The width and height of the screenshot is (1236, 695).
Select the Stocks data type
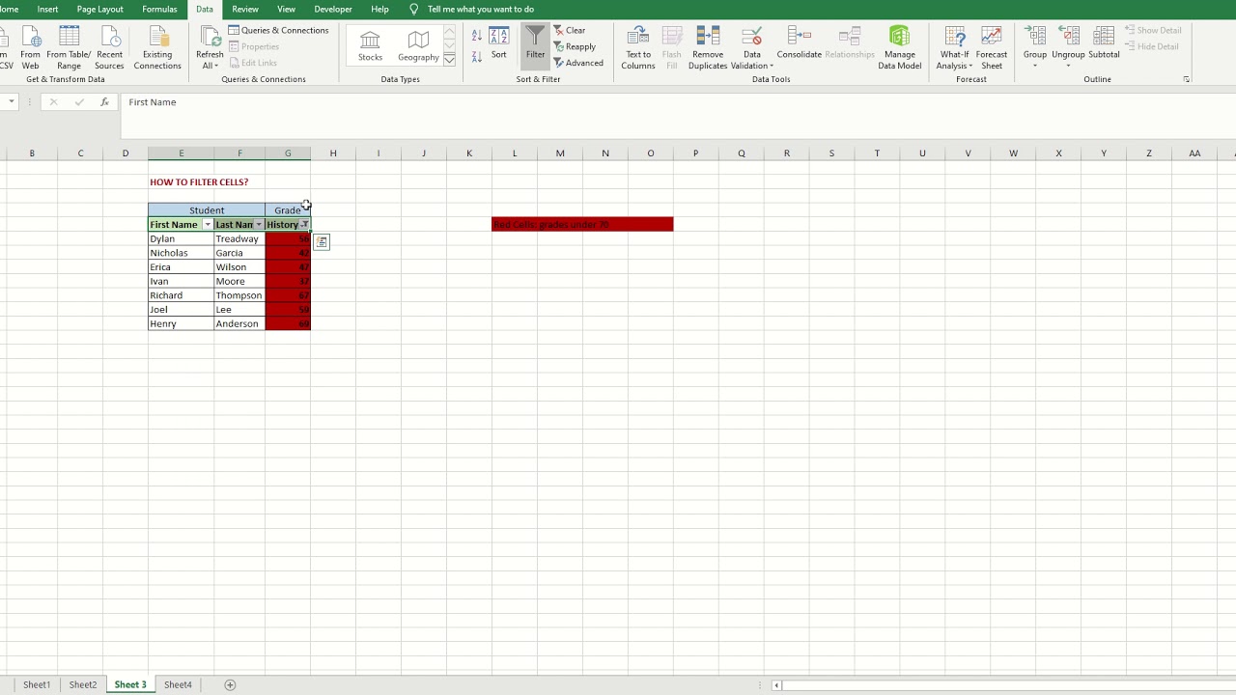coord(370,45)
